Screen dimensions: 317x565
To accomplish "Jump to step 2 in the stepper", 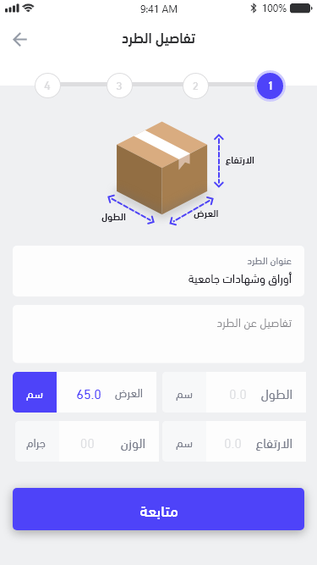I will pyautogui.click(x=195, y=86).
